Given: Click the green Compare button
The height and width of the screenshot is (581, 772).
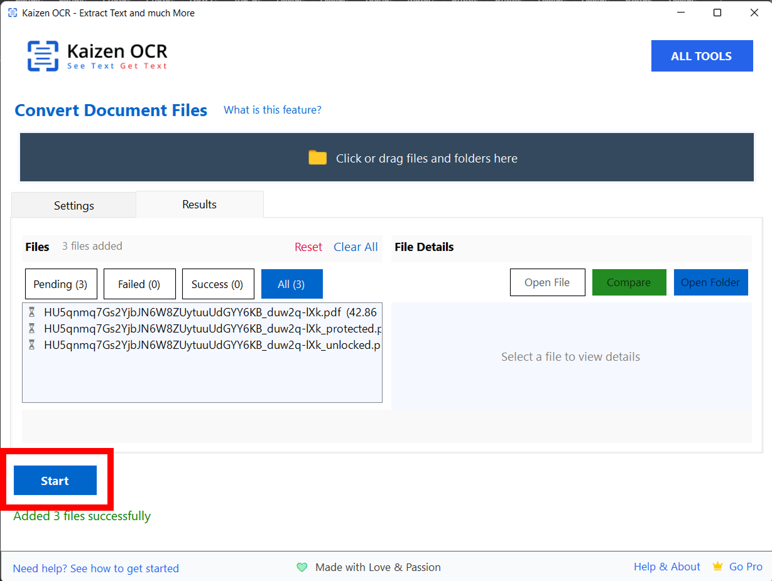Looking at the screenshot, I should [x=628, y=282].
